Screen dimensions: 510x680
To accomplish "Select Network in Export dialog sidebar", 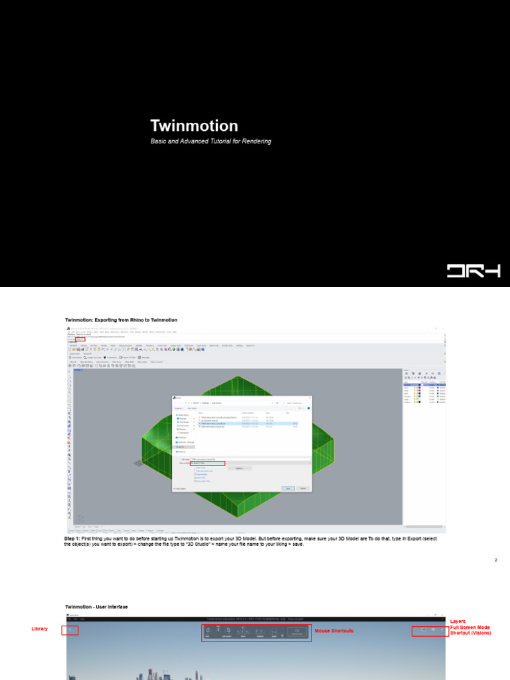I will point(181,452).
